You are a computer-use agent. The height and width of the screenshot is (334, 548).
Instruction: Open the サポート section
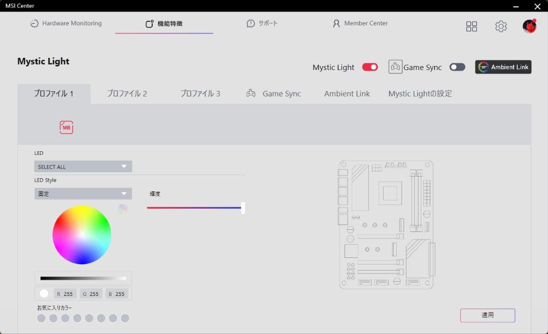(x=262, y=23)
